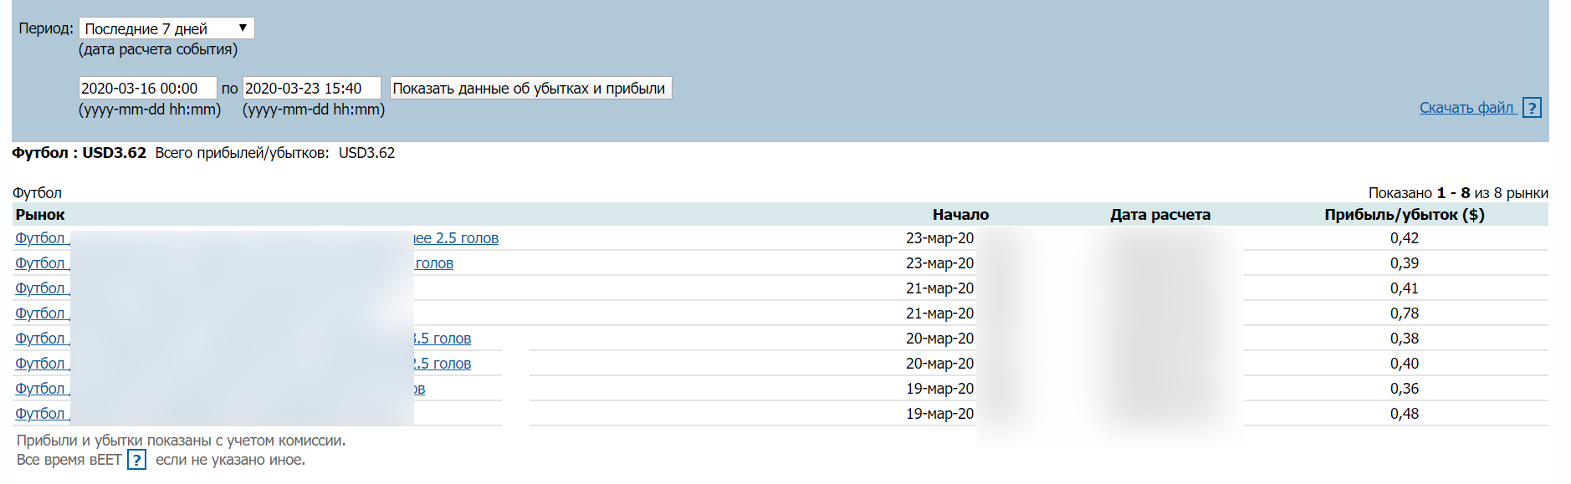This screenshot has width=1571, height=484.
Task: Click help icon next to 'Скачать файл'
Action: click(1532, 108)
